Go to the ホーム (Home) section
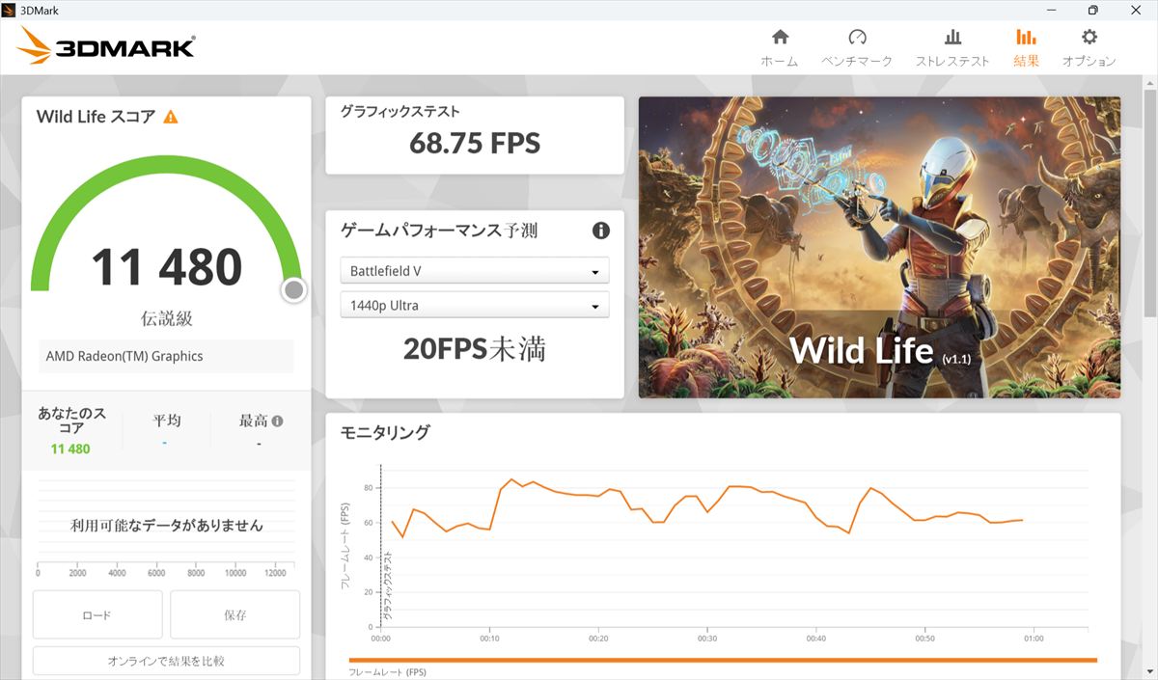This screenshot has width=1158, height=680. (x=780, y=47)
